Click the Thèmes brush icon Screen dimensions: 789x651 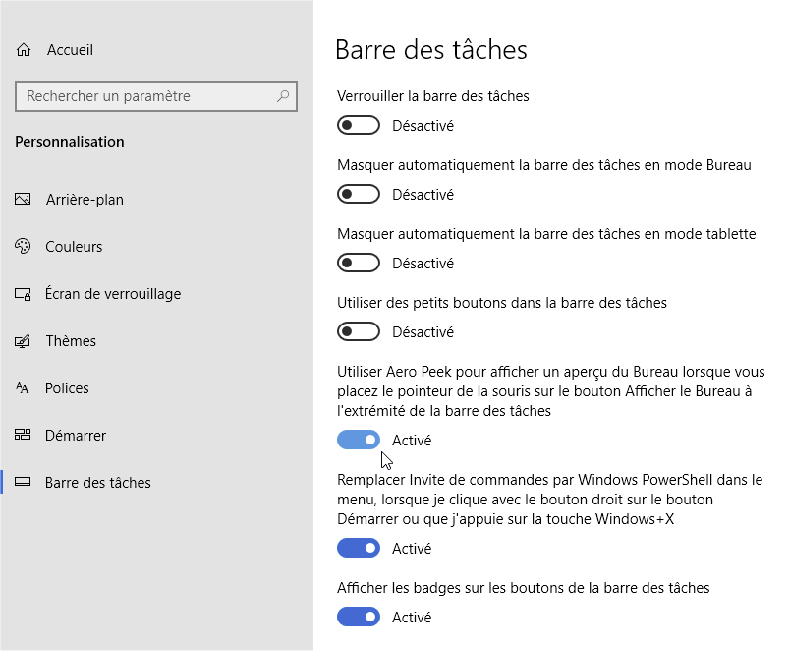tap(23, 341)
